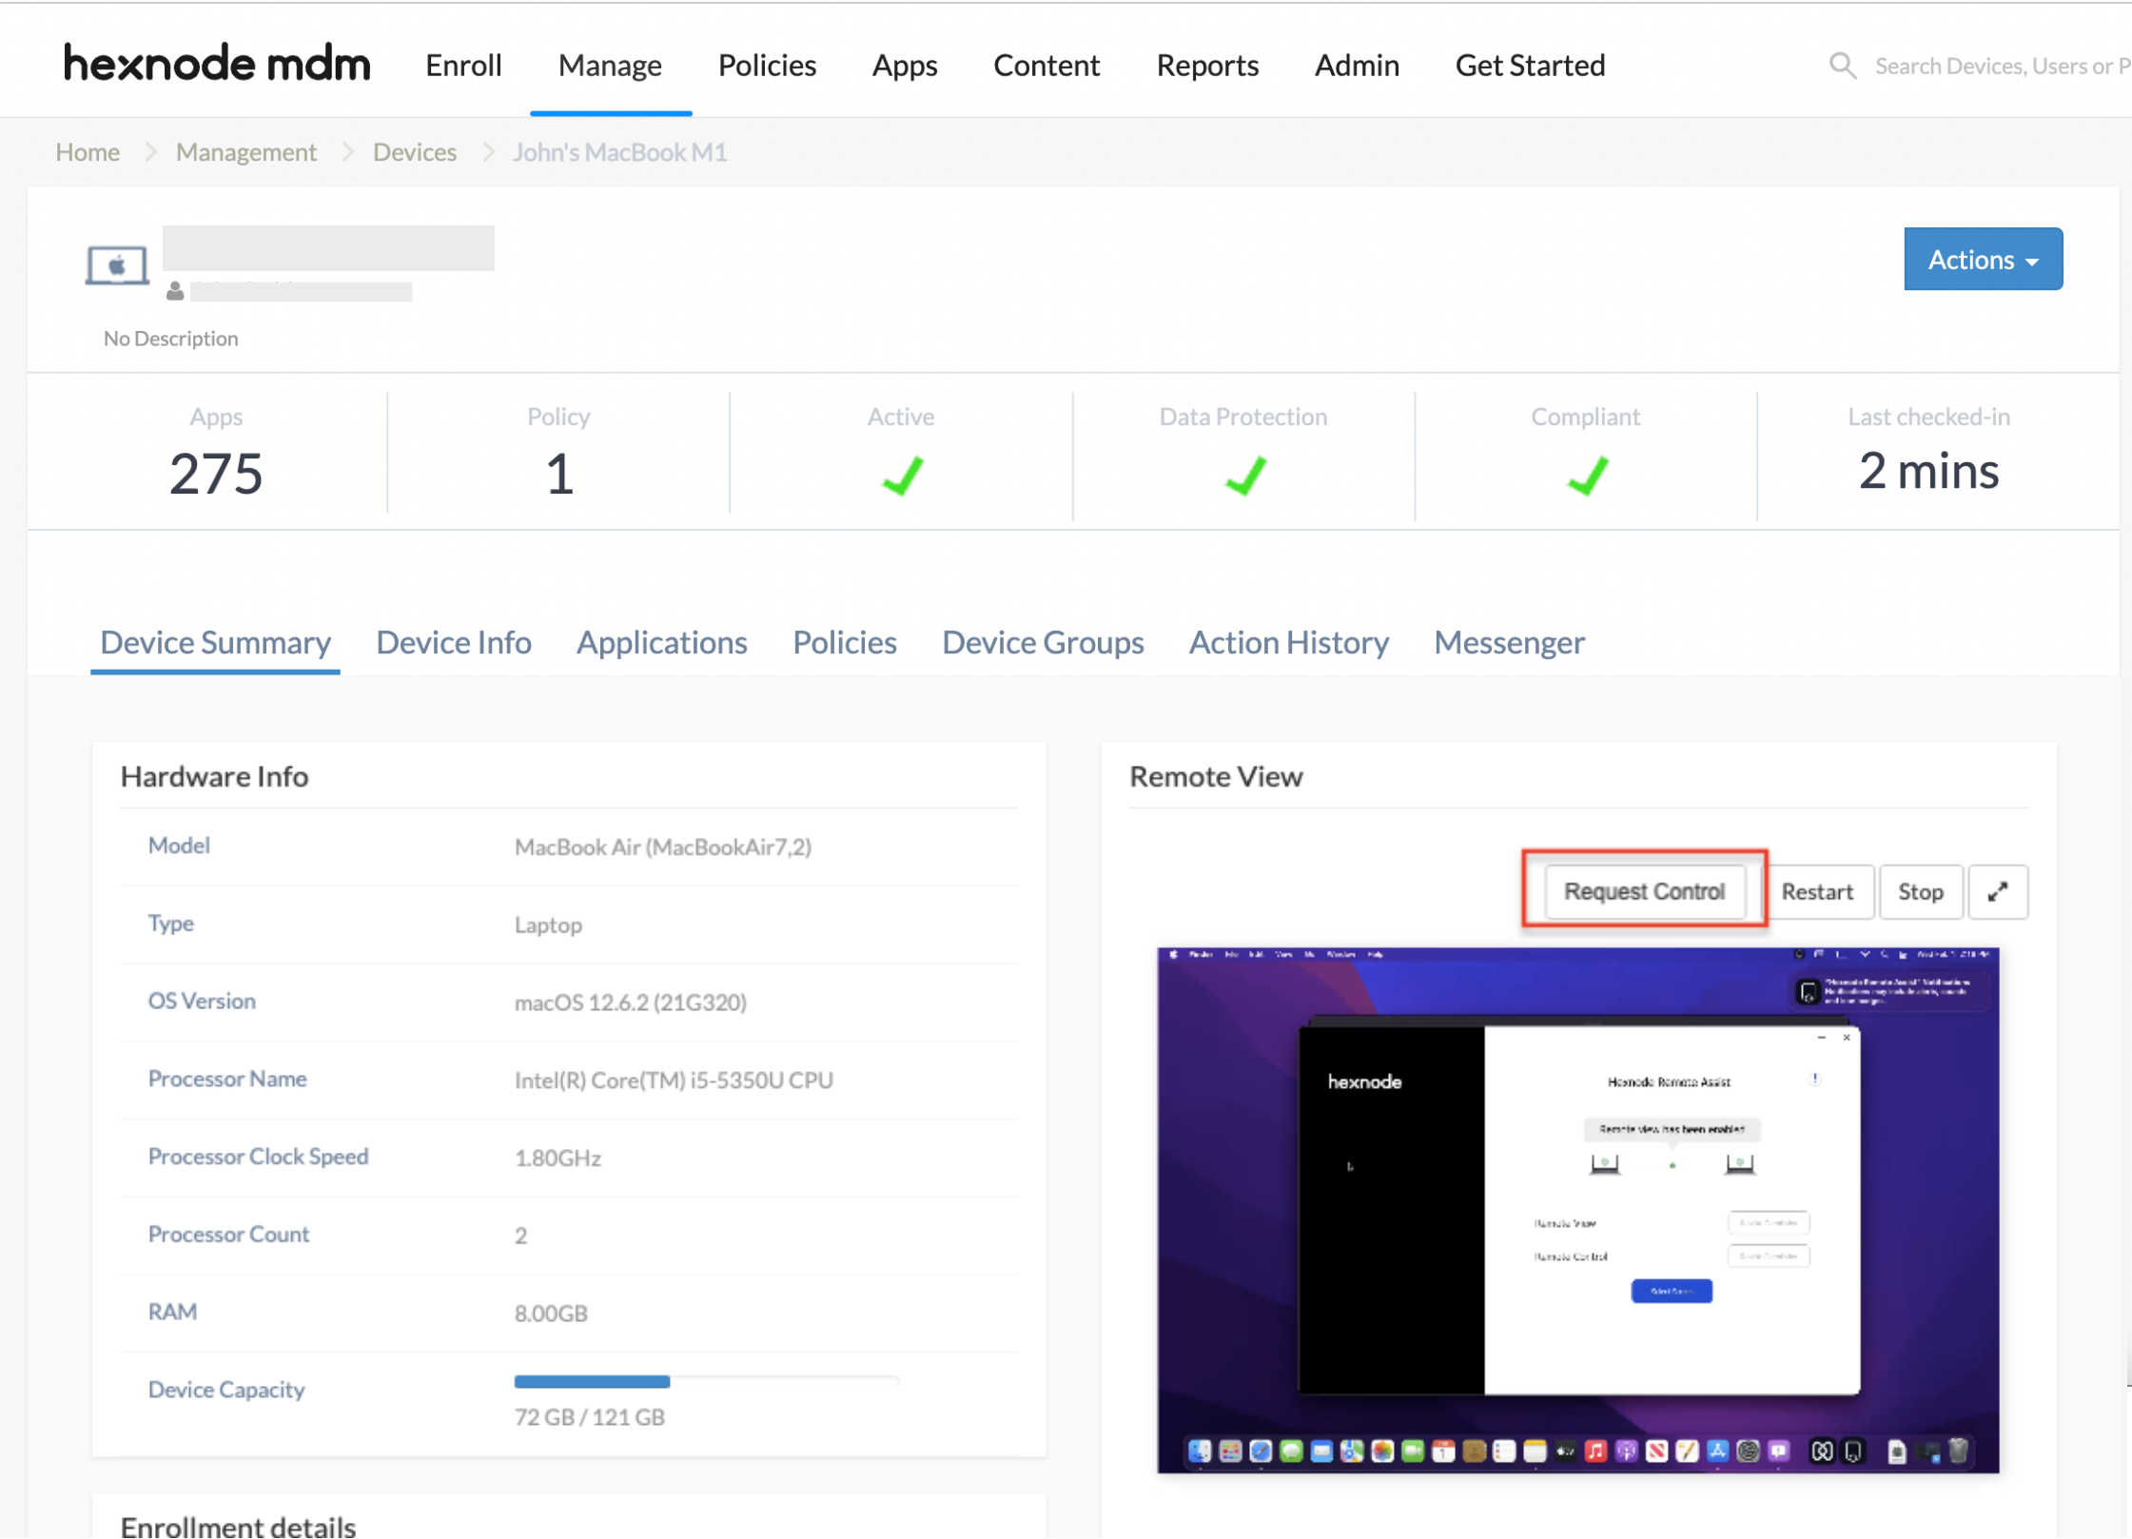Image resolution: width=2132 pixels, height=1539 pixels.
Task: Click the 72 GB / 121 GB text
Action: point(590,1416)
